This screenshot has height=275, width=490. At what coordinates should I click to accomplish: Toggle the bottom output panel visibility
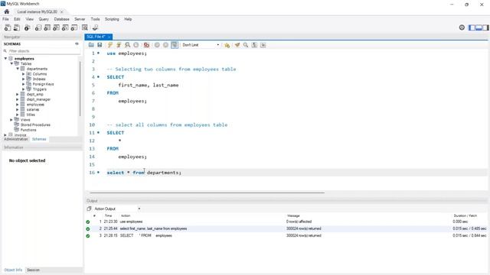tap(479, 27)
